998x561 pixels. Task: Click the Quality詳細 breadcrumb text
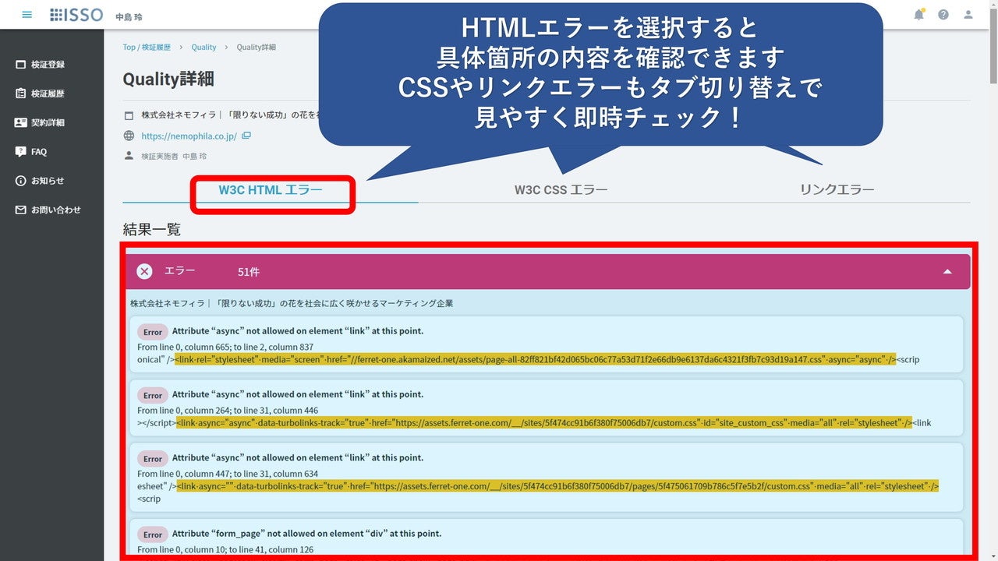[256, 48]
